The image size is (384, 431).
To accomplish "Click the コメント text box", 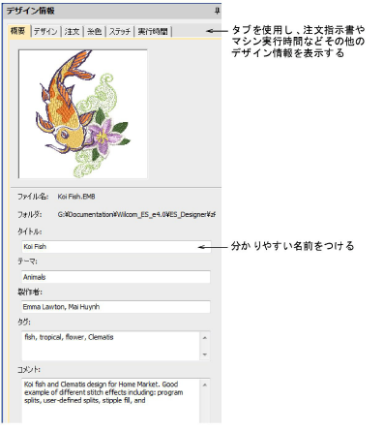I will click(110, 401).
